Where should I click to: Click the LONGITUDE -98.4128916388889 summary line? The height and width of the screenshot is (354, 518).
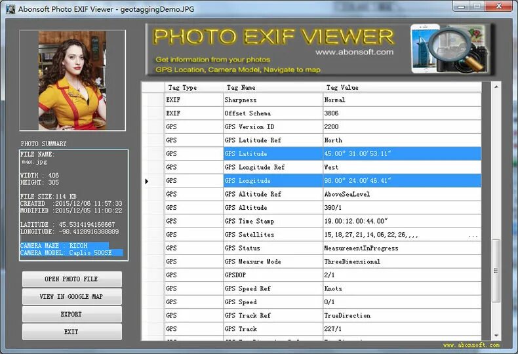point(70,232)
